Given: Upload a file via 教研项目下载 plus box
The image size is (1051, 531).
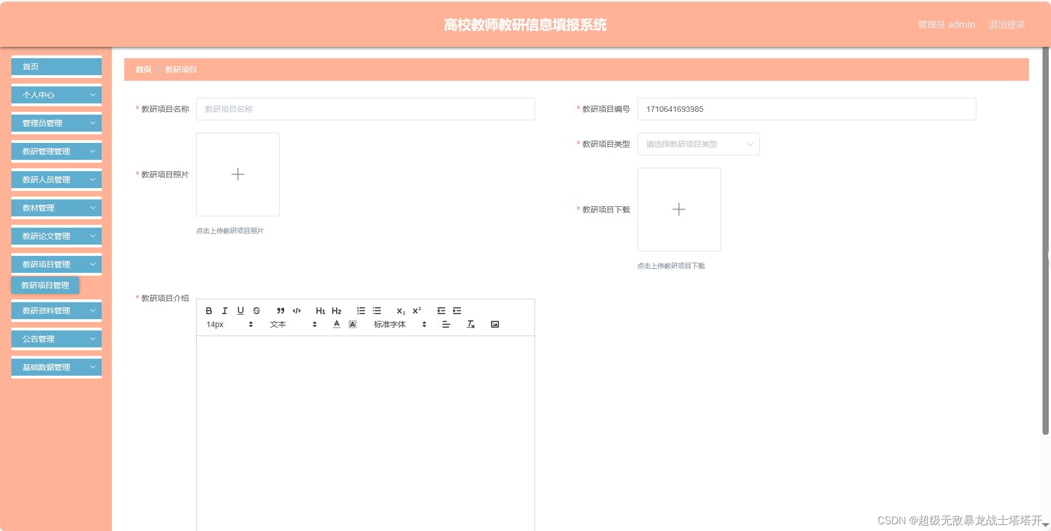Looking at the screenshot, I should [x=679, y=210].
